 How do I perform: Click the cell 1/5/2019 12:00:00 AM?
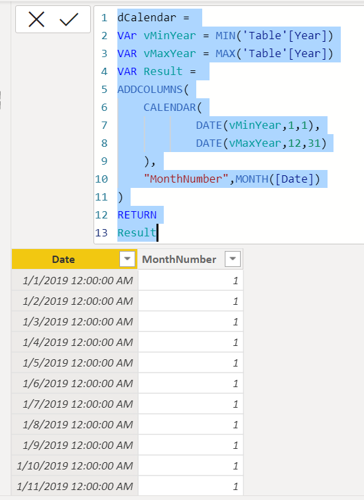tap(75, 363)
